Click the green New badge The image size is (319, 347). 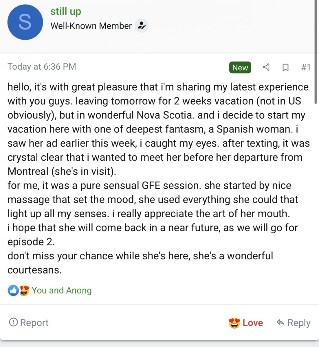[x=240, y=67]
